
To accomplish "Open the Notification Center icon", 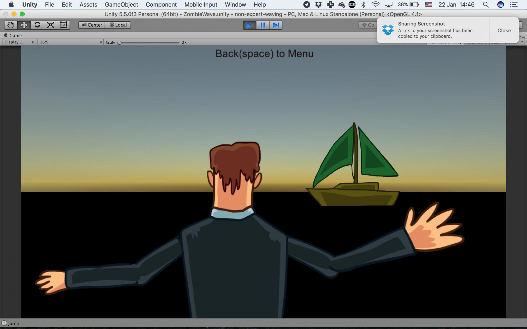I will (x=514, y=5).
